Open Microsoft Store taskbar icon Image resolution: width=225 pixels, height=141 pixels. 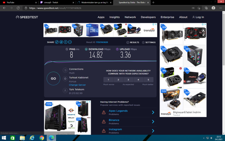pyautogui.click(x=13, y=138)
